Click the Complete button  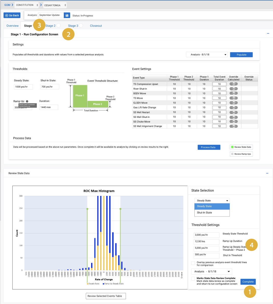[248, 282]
